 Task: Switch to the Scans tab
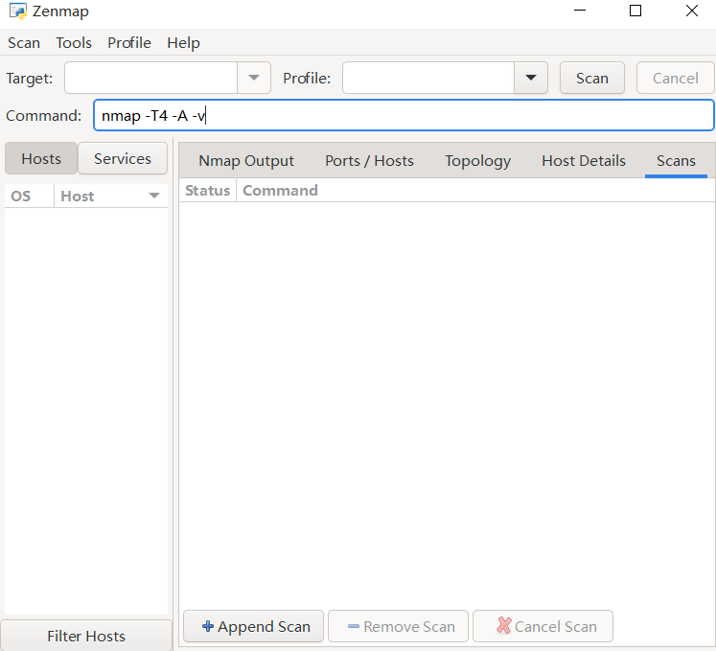coord(676,161)
